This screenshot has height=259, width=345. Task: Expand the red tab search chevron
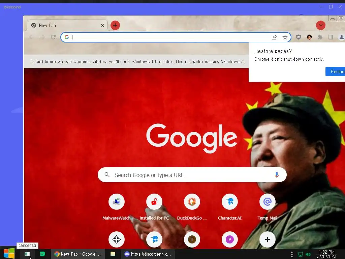click(x=321, y=25)
